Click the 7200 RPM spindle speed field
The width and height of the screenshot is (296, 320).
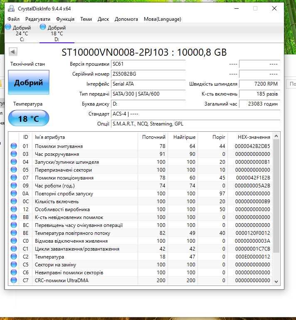[x=260, y=84]
